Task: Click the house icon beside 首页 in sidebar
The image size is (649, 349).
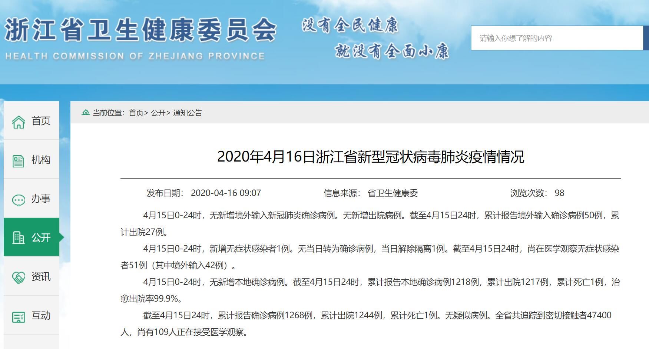Action: point(19,122)
